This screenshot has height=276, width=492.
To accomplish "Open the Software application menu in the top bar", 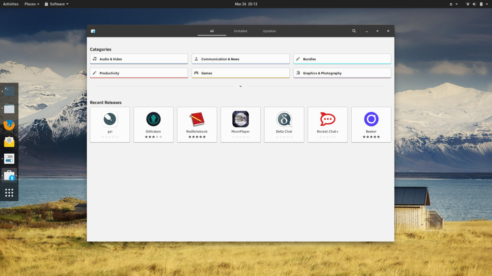I will coord(56,4).
